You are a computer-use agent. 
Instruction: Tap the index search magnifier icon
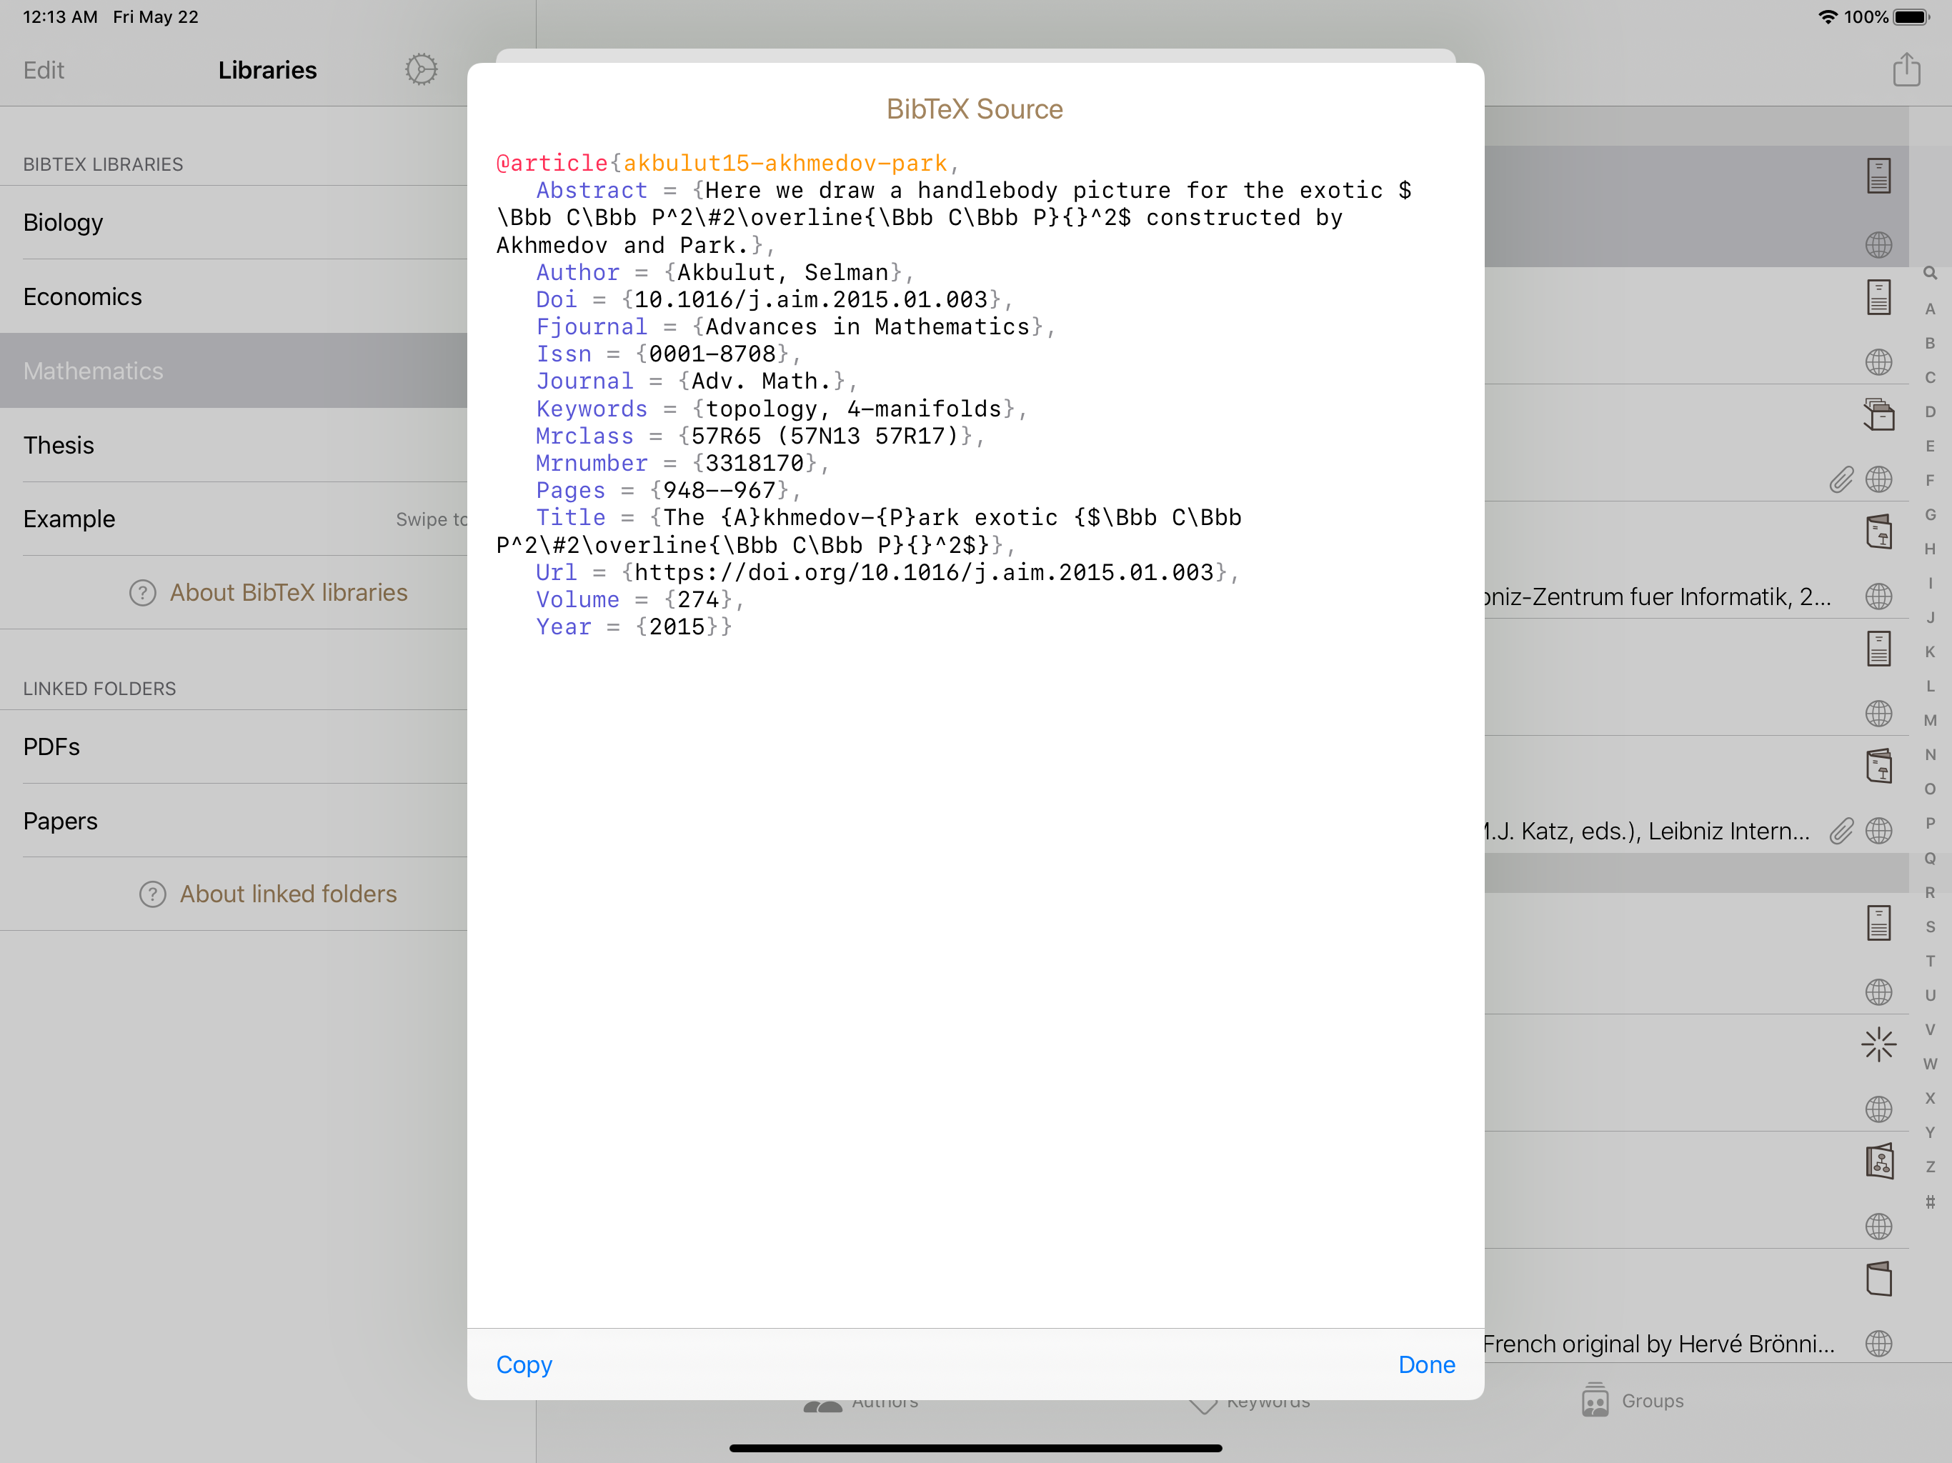[x=1930, y=274]
